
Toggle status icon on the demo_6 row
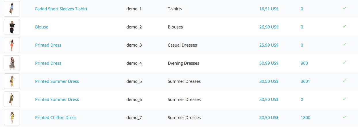coord(344,99)
